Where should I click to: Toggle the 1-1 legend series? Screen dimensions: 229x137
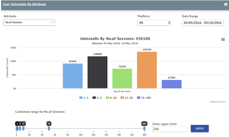click(x=84, y=98)
